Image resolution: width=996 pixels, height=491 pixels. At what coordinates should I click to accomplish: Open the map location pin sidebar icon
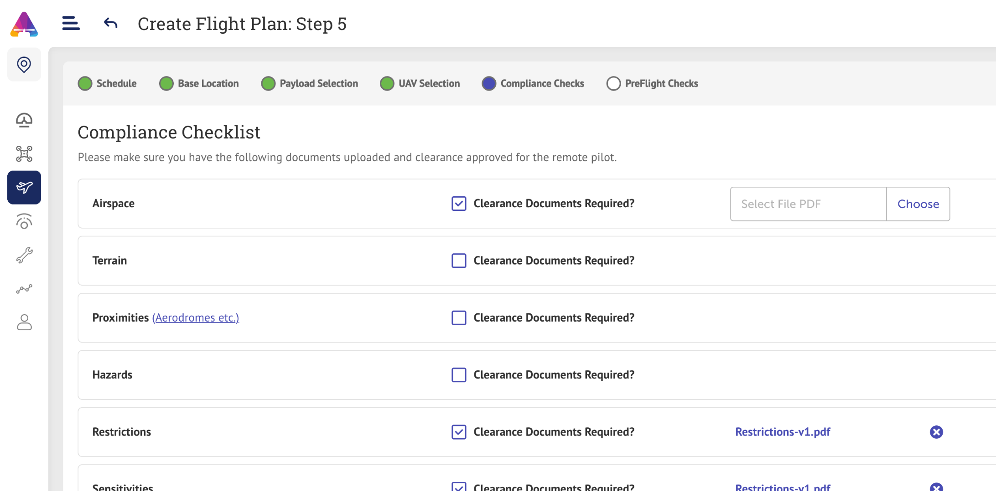click(24, 65)
